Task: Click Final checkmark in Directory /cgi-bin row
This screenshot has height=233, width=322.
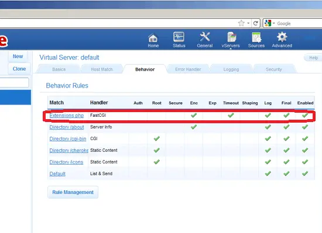Action: [x=286, y=138]
